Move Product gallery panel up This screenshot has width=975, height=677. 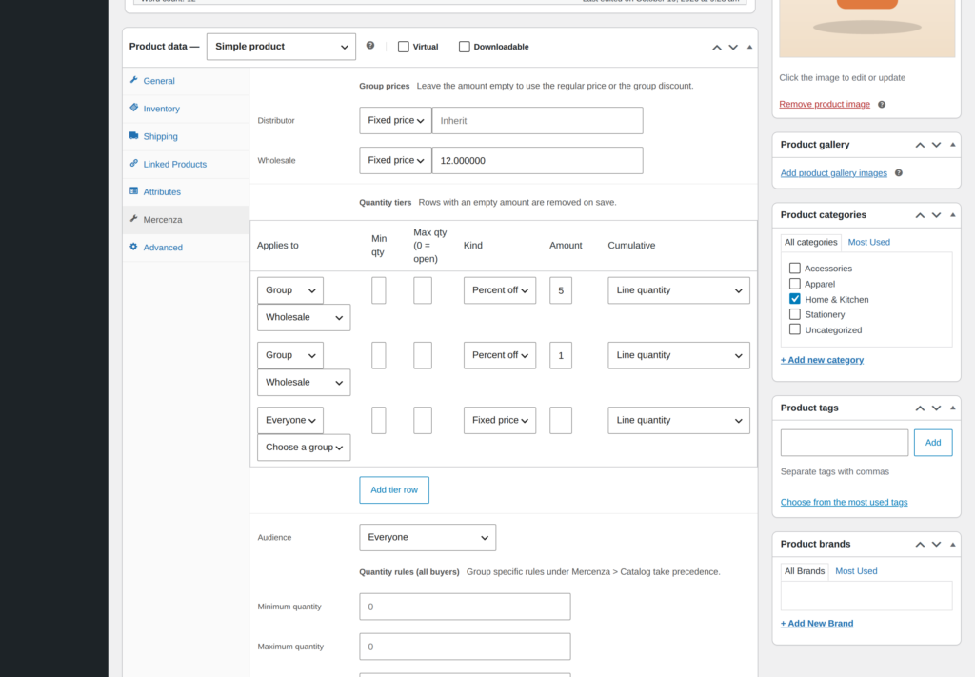(x=920, y=145)
